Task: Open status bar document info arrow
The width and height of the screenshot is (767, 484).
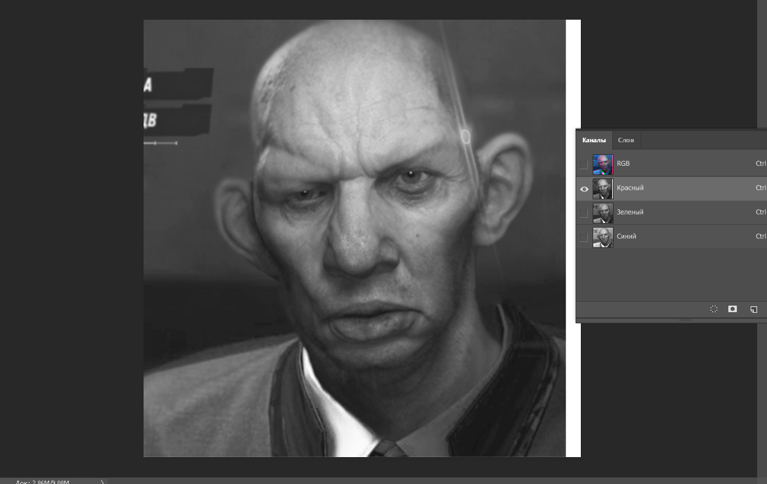Action: [x=102, y=482]
